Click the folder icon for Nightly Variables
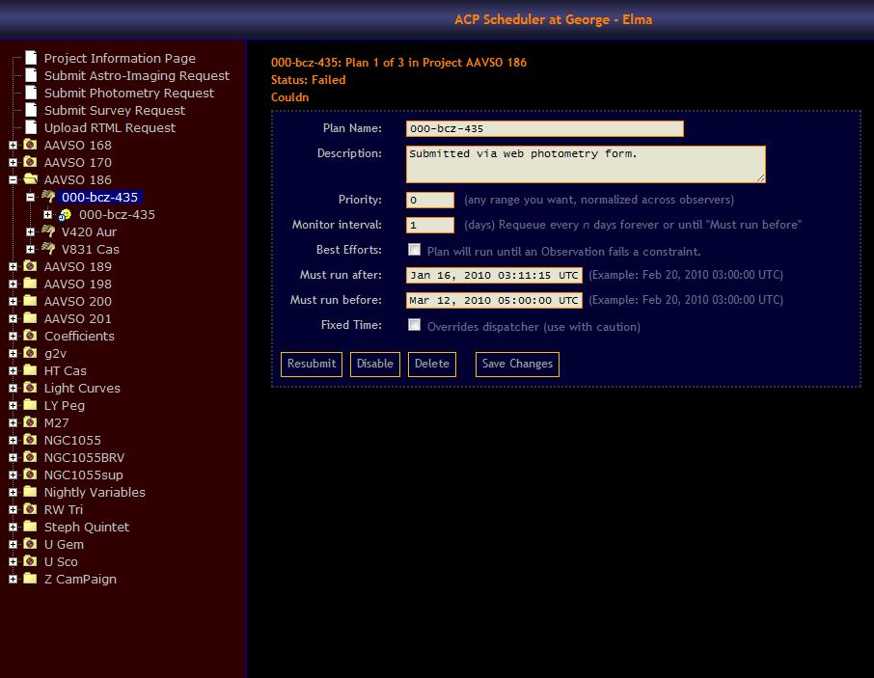Viewport: 874px width, 678px height. tap(30, 492)
